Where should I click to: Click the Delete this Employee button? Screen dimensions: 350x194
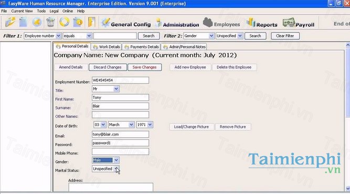(234, 67)
